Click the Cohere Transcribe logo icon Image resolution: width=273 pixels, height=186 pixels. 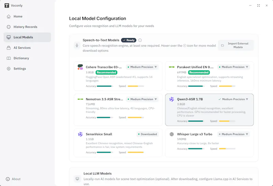coord(80,67)
